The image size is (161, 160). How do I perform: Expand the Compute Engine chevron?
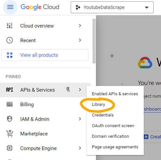click(x=80, y=148)
